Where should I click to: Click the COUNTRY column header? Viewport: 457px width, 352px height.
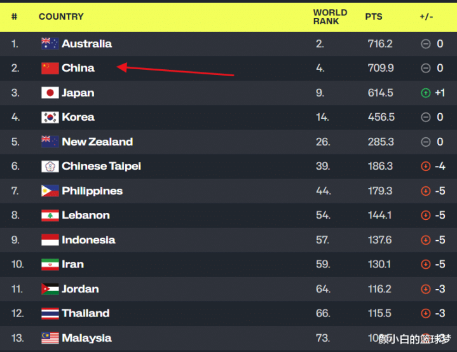(61, 17)
